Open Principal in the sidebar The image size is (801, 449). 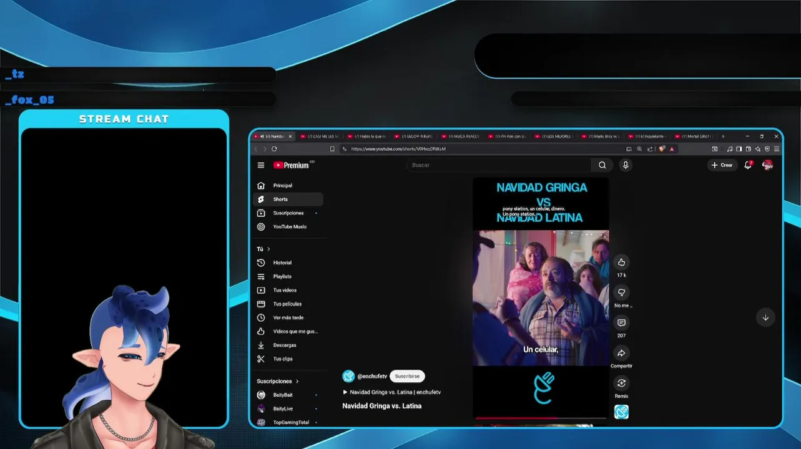click(x=288, y=185)
